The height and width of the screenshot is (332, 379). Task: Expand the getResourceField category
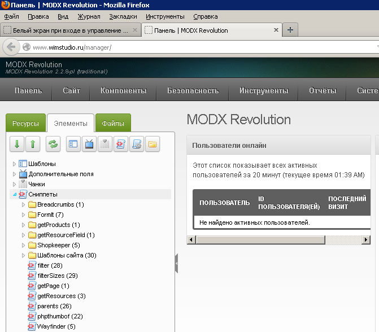pos(23,235)
